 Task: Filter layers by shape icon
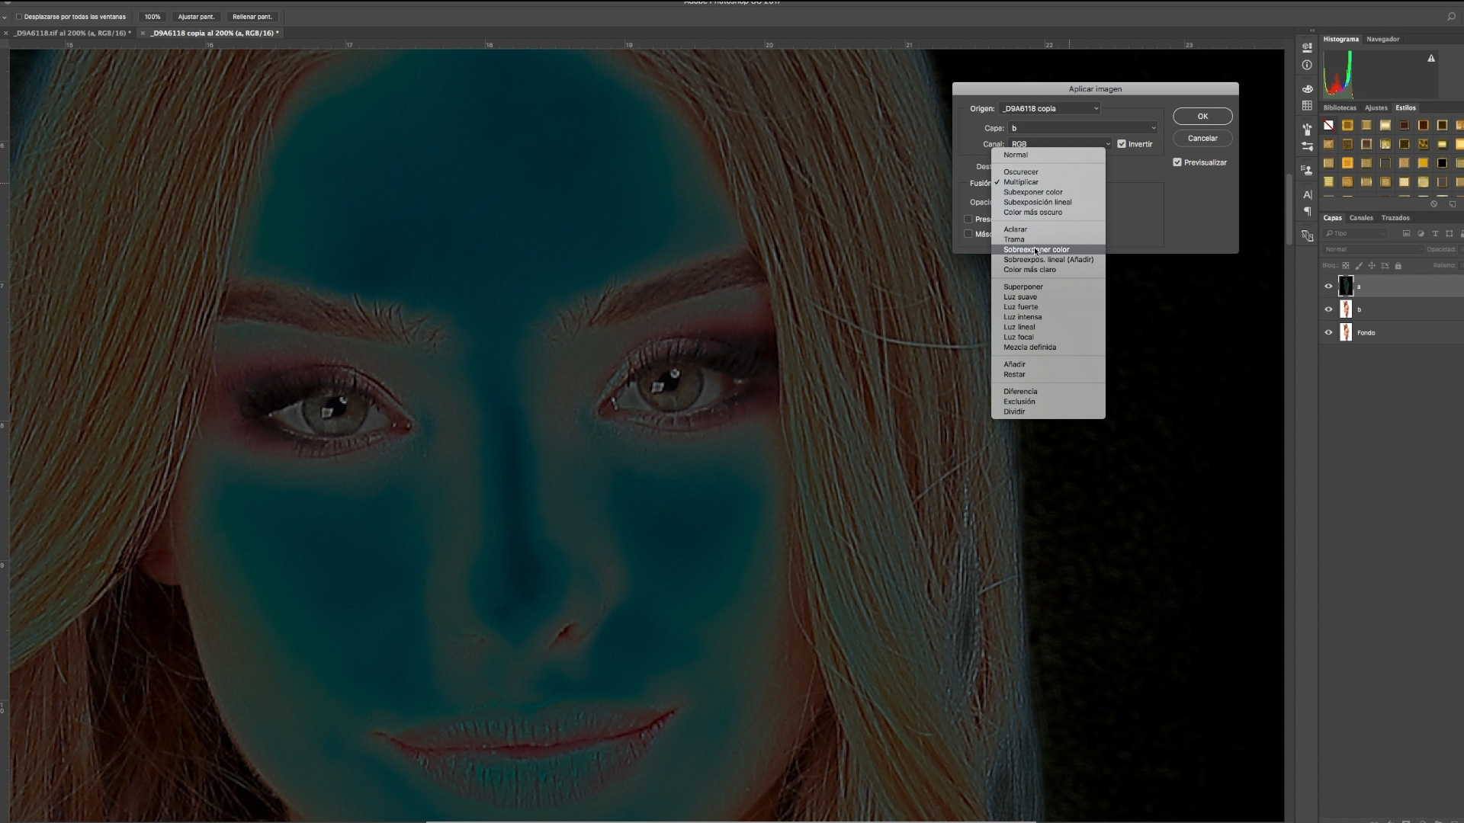pos(1450,233)
